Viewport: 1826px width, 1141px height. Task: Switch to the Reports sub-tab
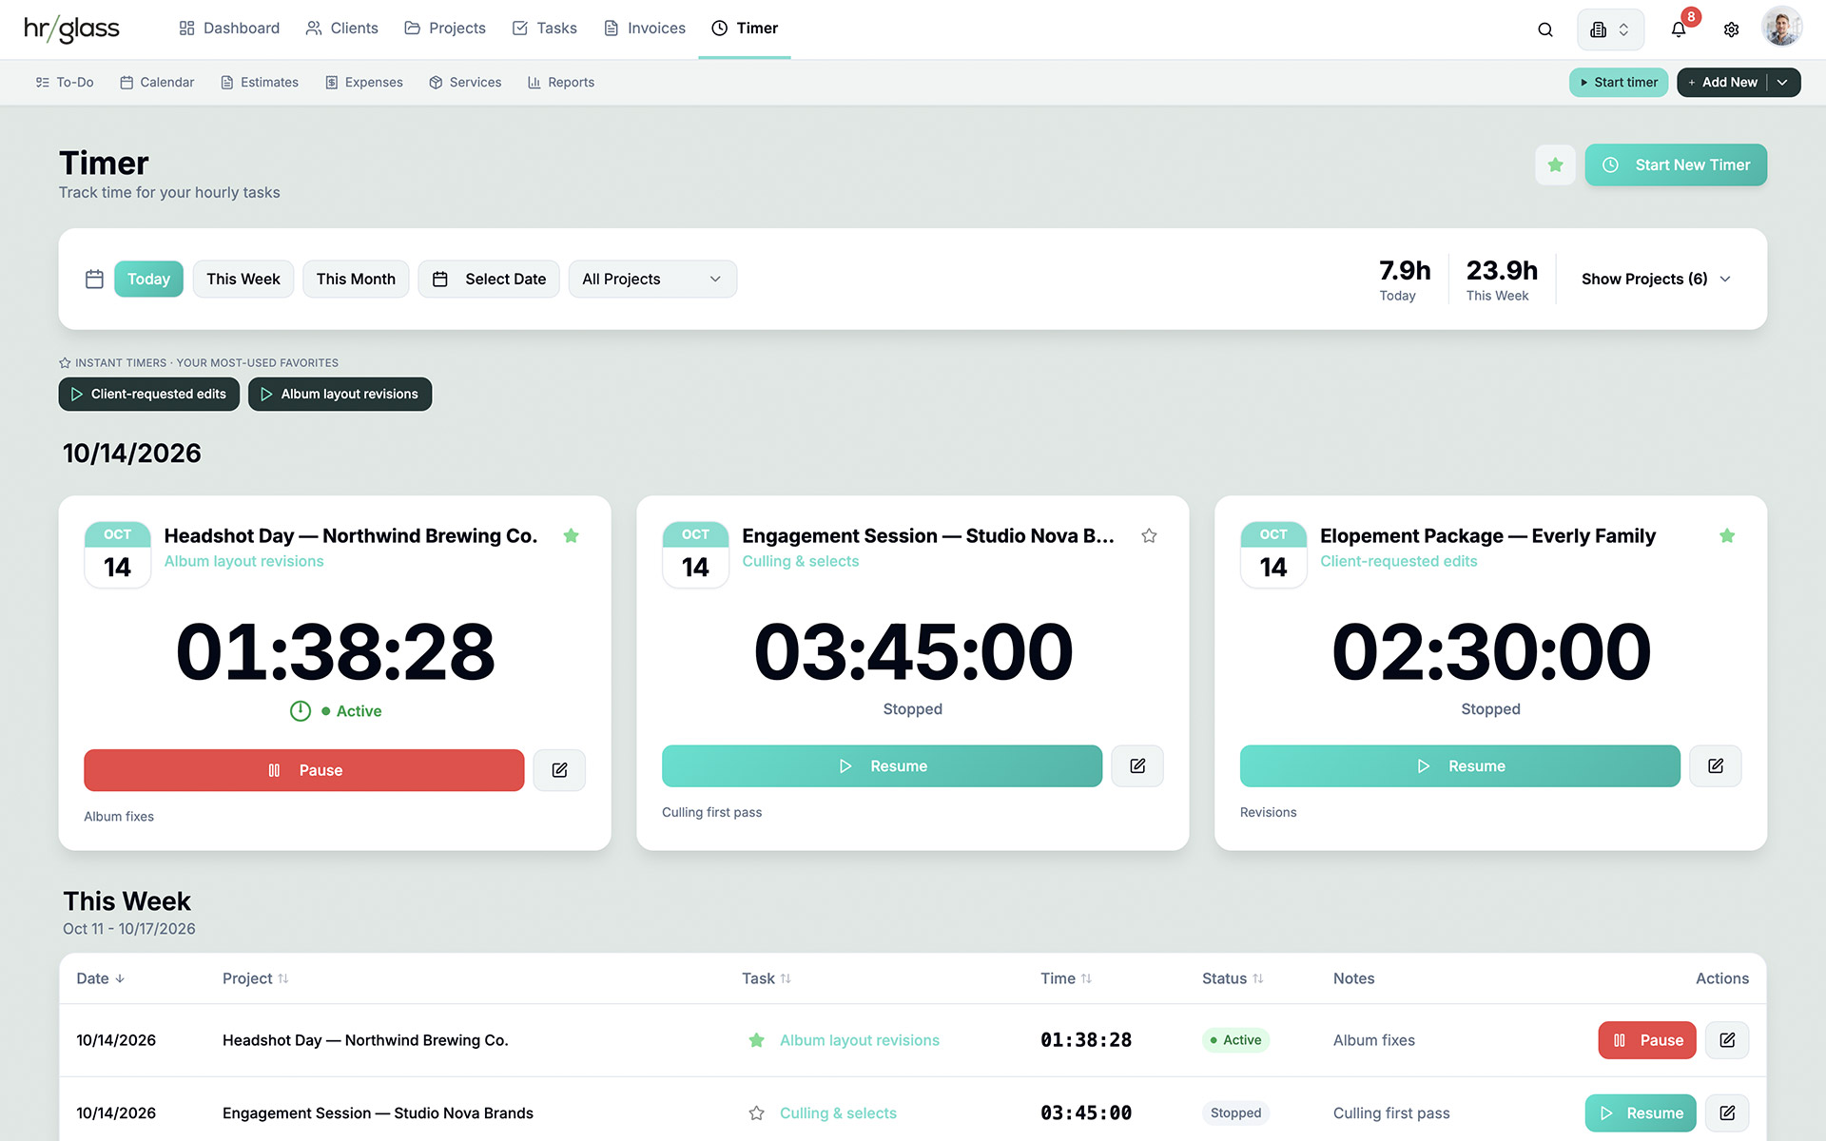pyautogui.click(x=561, y=83)
